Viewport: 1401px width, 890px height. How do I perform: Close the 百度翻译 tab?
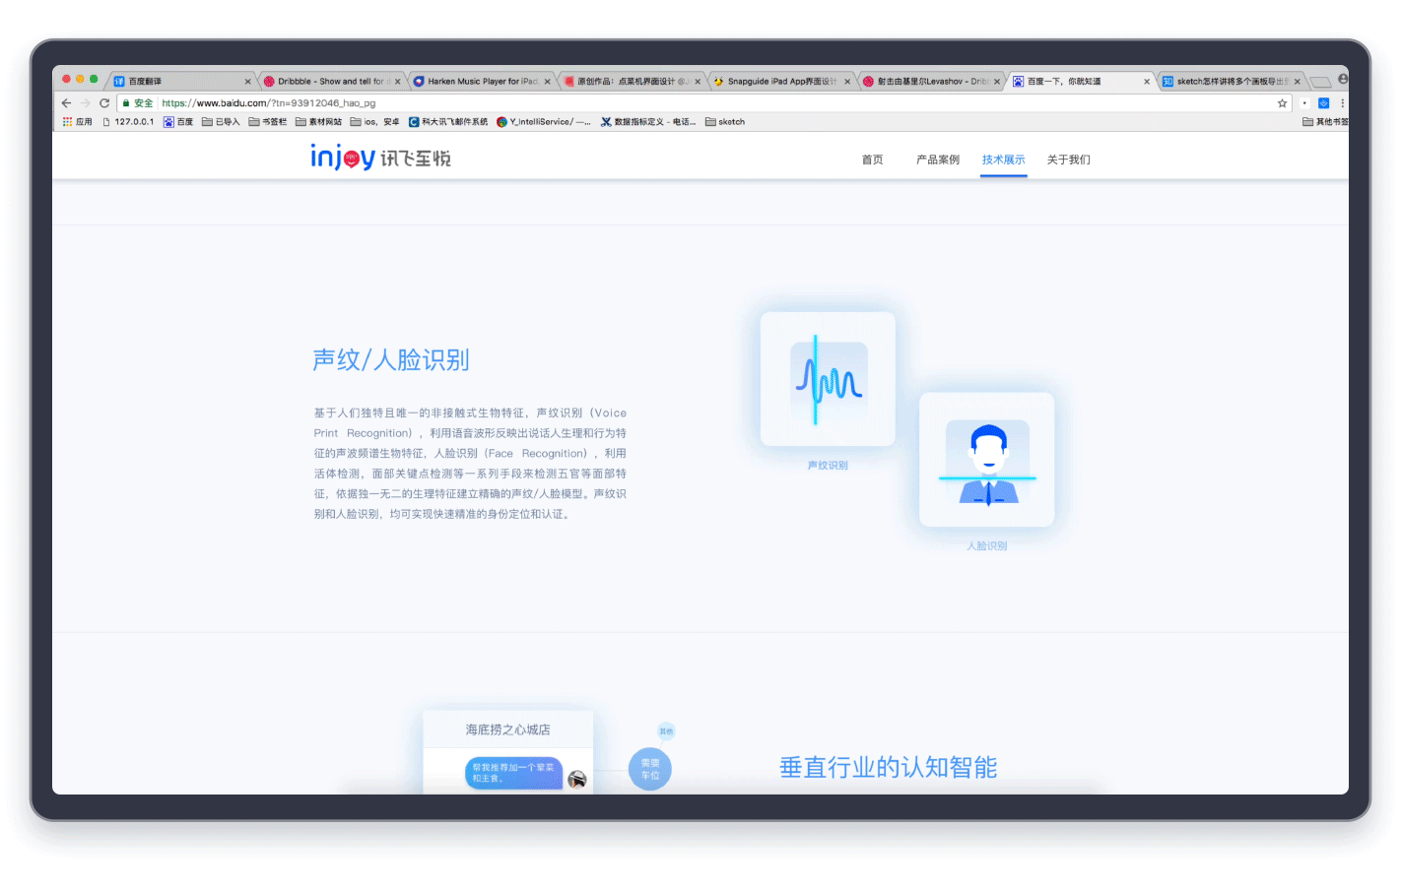tap(247, 82)
